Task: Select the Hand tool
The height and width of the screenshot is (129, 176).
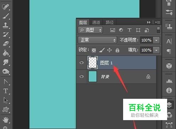Action: [6, 119]
